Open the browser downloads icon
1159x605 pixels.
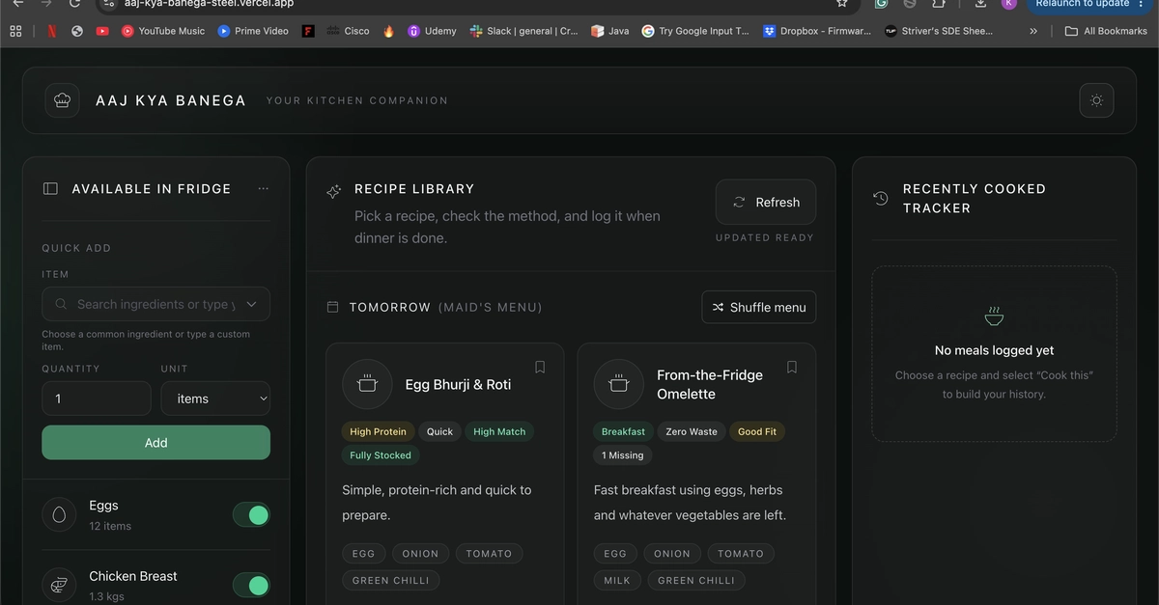point(980,3)
